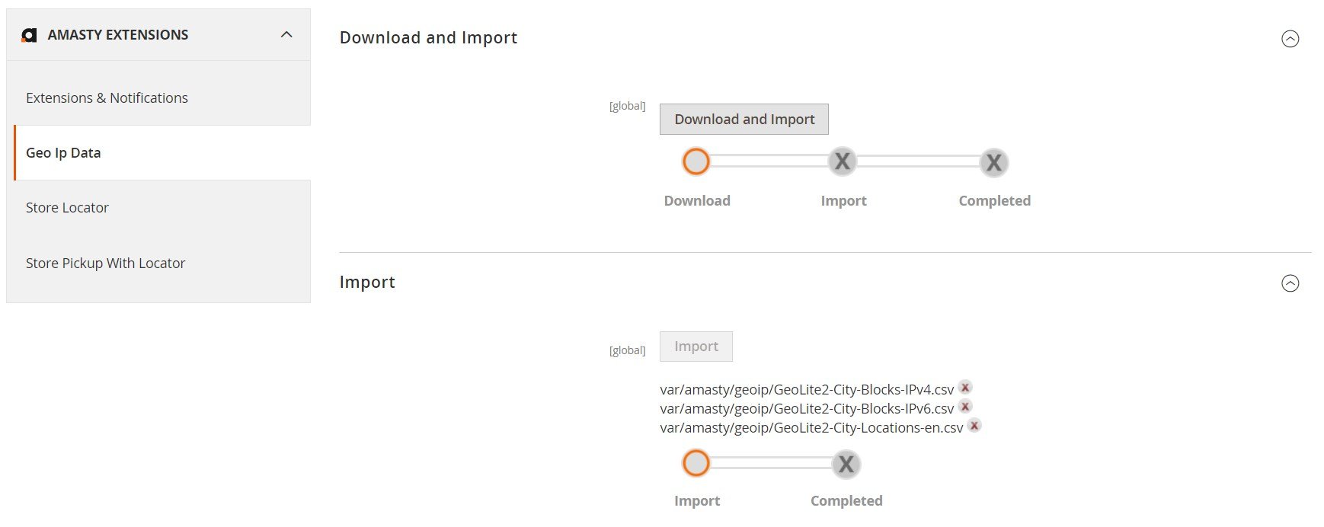Remove the GeoLite2-City-Blocks-IPv4.csv file

(x=964, y=388)
